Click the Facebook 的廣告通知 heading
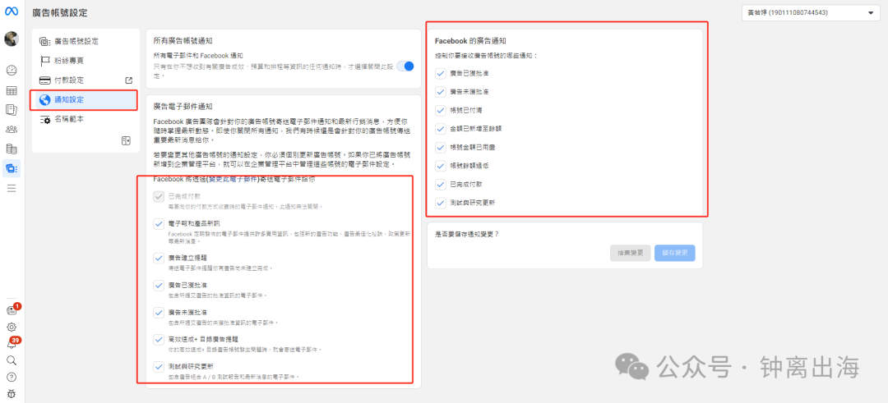The height and width of the screenshot is (403, 888). (470, 41)
